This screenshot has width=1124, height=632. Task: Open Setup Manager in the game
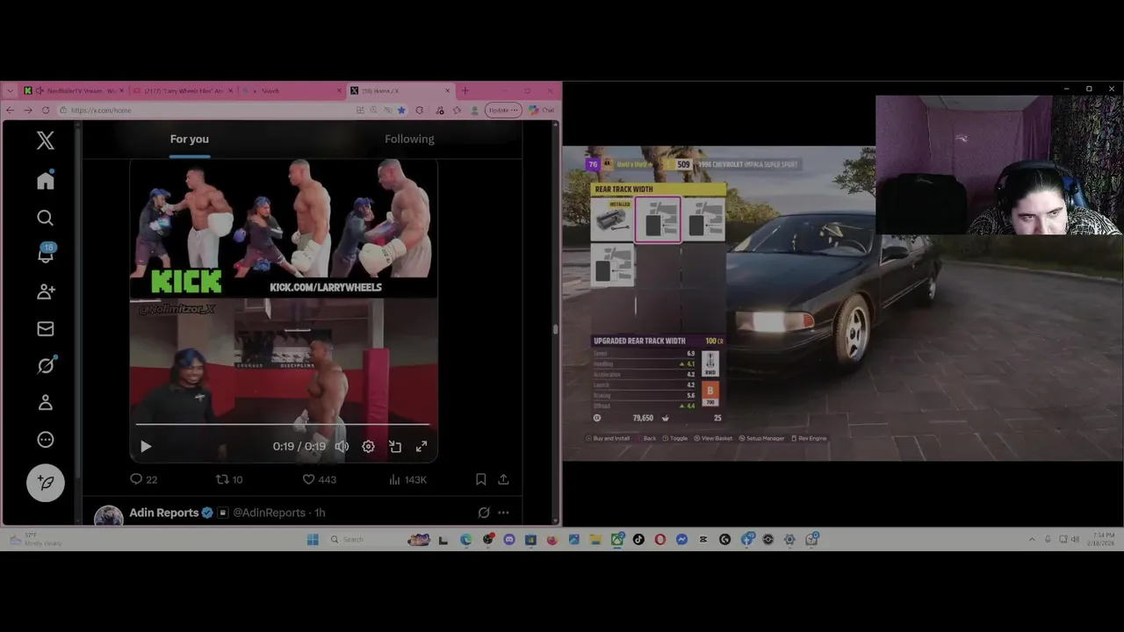coord(761,438)
